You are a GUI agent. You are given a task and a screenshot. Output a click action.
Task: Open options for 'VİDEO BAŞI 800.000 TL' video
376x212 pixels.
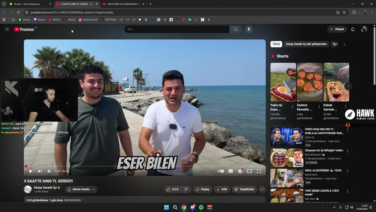tap(348, 130)
